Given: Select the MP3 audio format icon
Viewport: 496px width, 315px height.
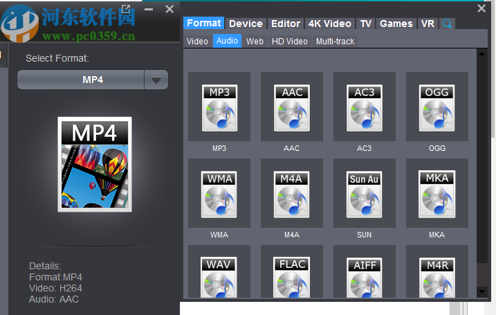Looking at the screenshot, I should (219, 107).
